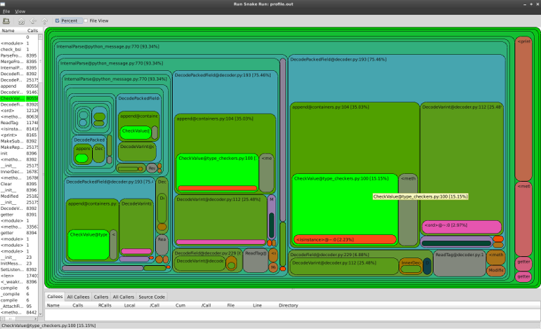Sort callees table by Local column
This screenshot has height=329, width=541.
[129, 306]
